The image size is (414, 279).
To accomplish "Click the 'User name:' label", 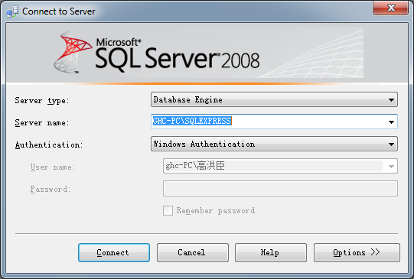I will pyautogui.click(x=53, y=167).
